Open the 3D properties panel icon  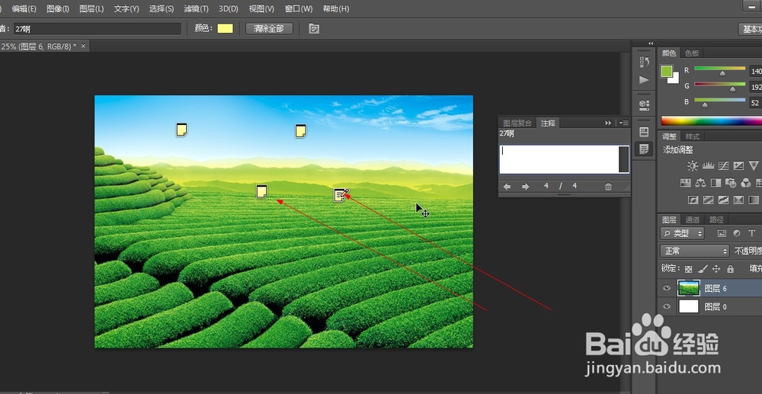pyautogui.click(x=645, y=104)
